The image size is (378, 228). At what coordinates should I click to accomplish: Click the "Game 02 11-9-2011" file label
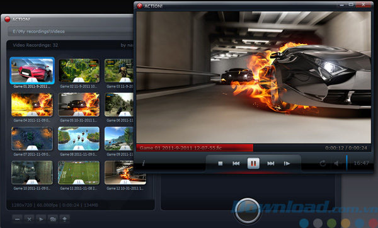coord(79,86)
